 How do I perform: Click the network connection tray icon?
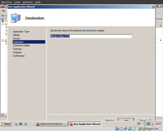pyautogui.click(x=148, y=124)
